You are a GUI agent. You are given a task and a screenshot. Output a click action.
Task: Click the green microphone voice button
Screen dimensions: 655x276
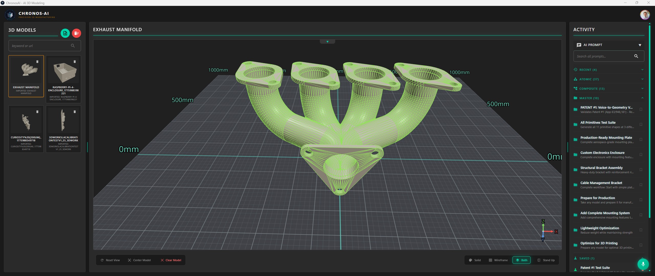(643, 264)
